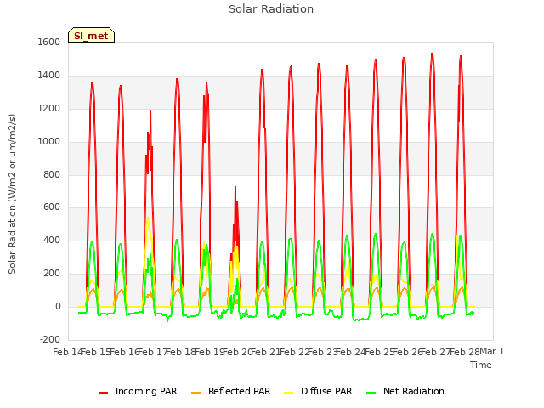
Task: Click the Feb 20 low Incoming PAR peak
Action: pyautogui.click(x=235, y=187)
